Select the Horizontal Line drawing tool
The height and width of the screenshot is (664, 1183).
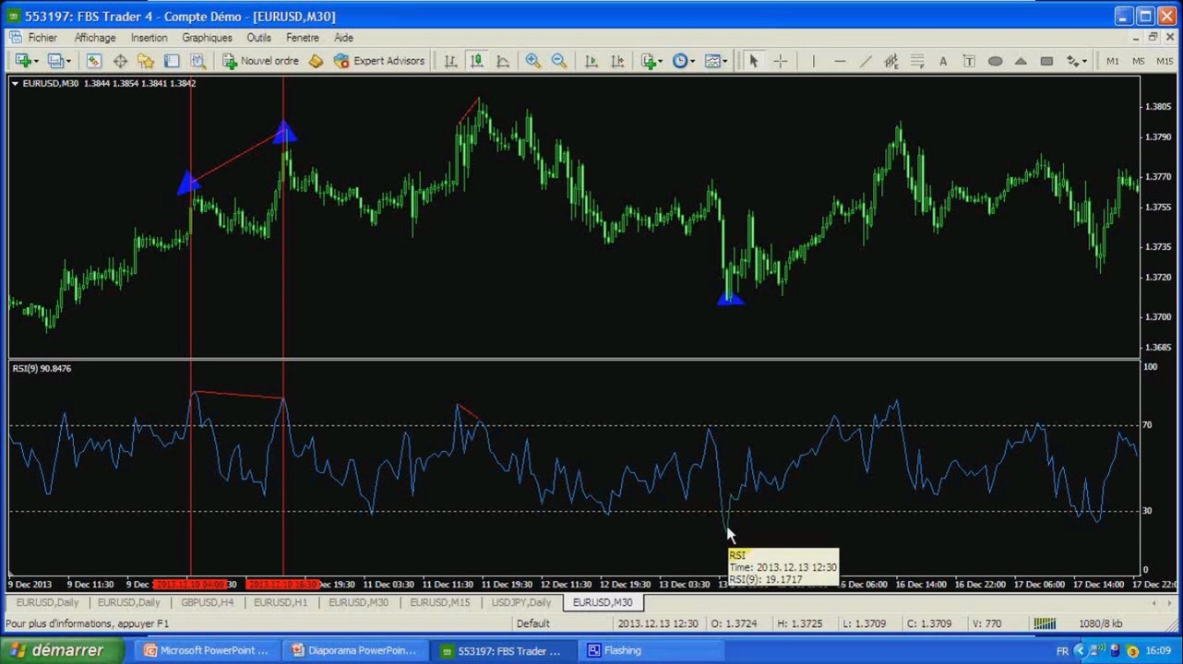840,61
